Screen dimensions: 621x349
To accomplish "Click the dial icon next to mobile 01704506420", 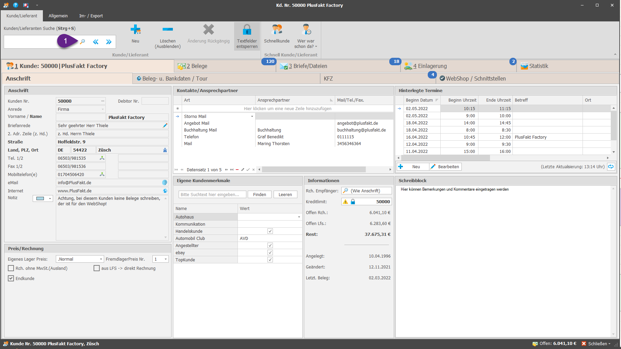I will [102, 174].
